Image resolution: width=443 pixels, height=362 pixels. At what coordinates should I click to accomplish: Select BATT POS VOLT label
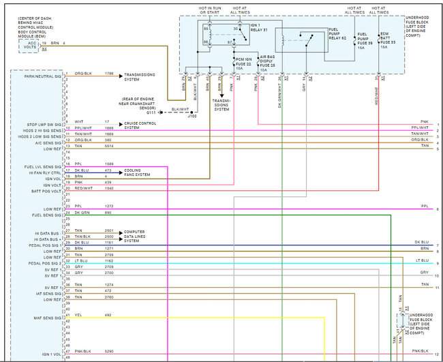pos(46,192)
